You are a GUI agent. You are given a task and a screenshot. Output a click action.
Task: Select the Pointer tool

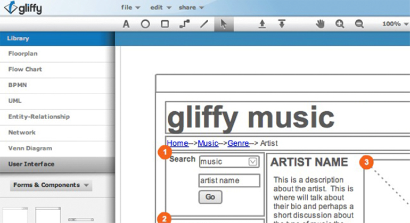pos(224,24)
